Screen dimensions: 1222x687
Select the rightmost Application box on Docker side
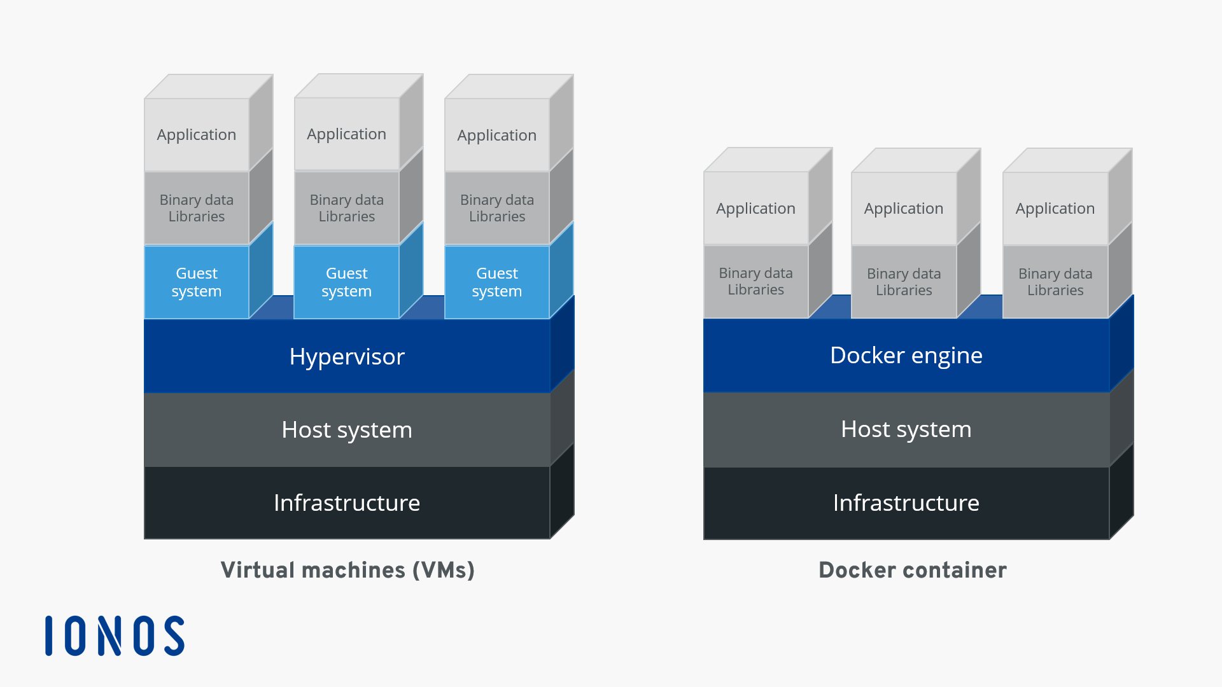pyautogui.click(x=1055, y=208)
